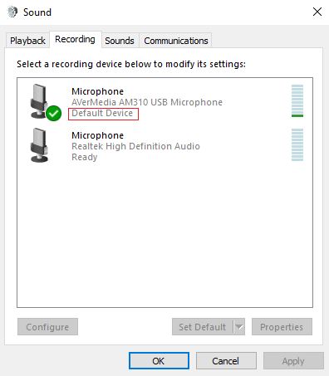Click the Realtek microphone level meter
Viewport: 329px width, 376px height.
(x=297, y=144)
